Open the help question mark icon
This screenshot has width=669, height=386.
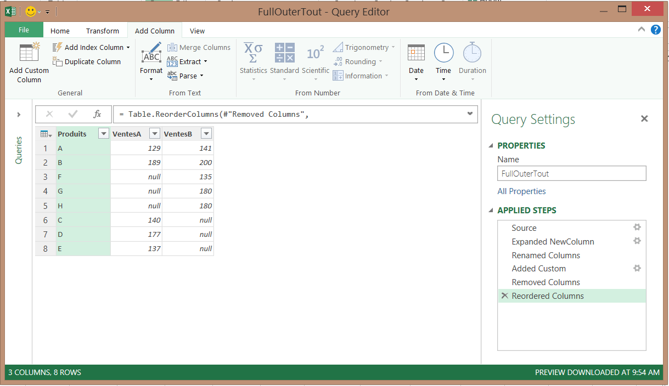pyautogui.click(x=655, y=30)
